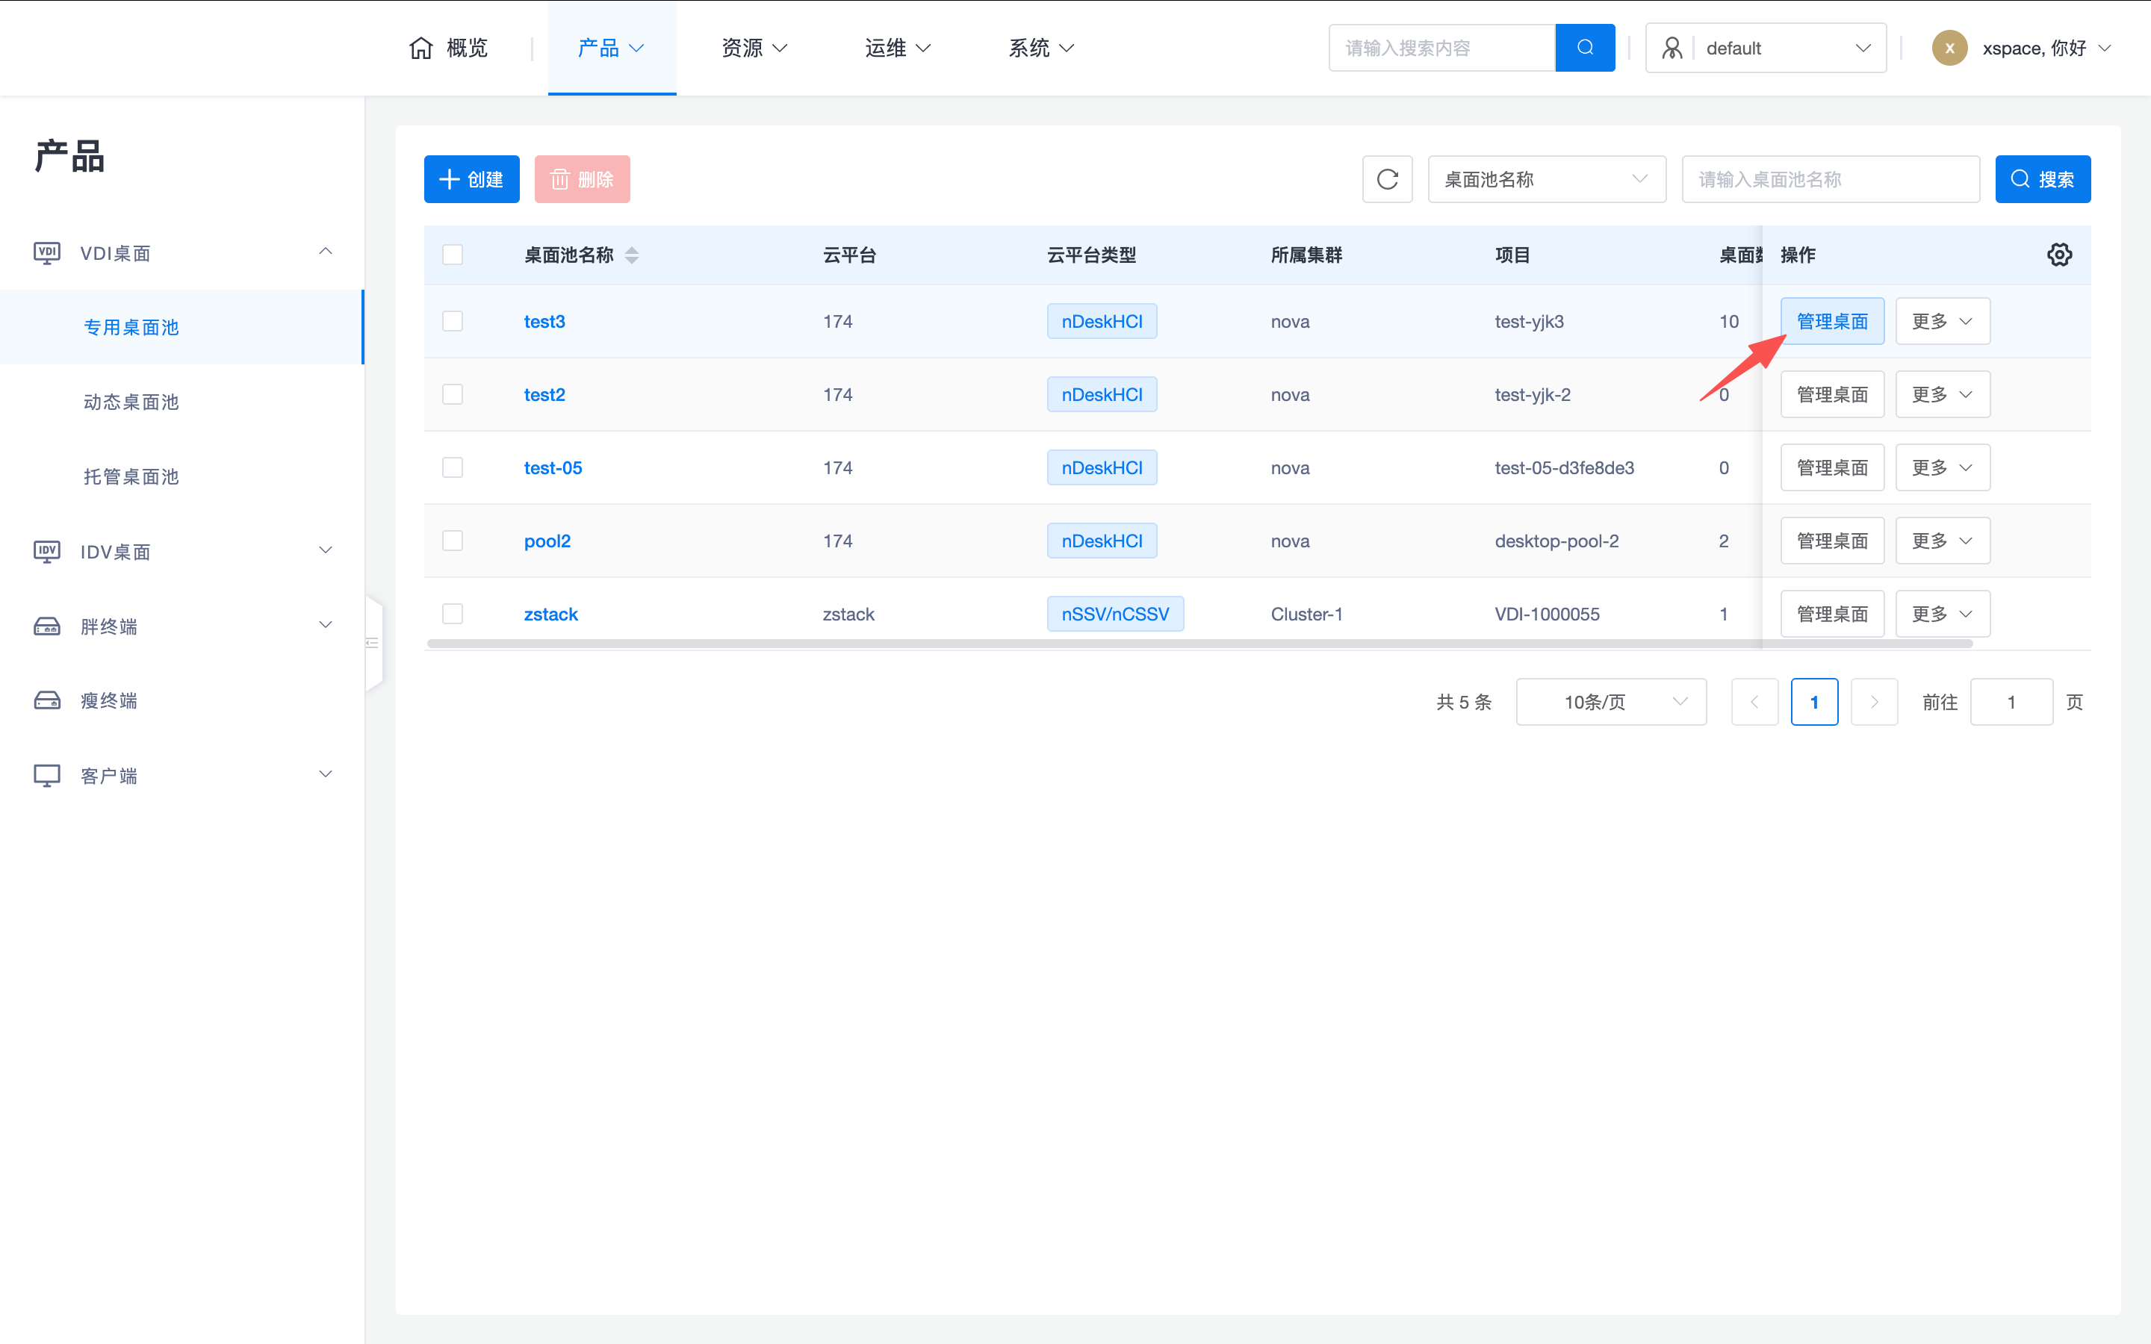Open the 桌面池名称 filter dropdown
Viewport: 2151px width, 1344px height.
pos(1546,179)
